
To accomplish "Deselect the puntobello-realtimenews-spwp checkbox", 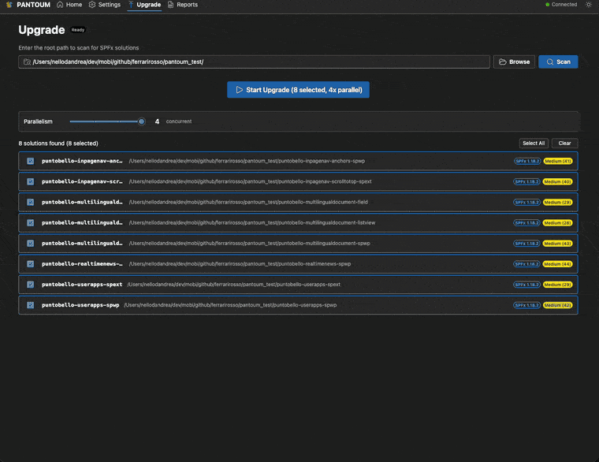I will pos(31,264).
